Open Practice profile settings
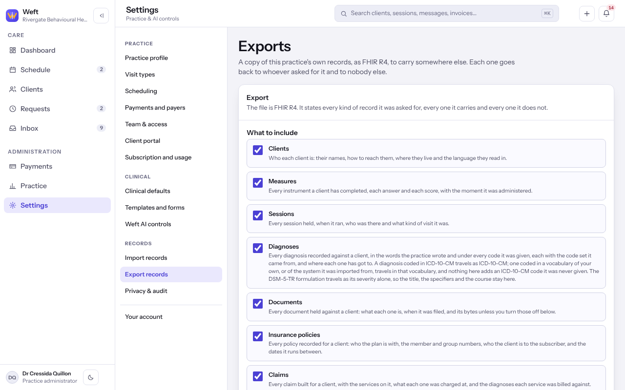The height and width of the screenshot is (390, 625). 171,58
